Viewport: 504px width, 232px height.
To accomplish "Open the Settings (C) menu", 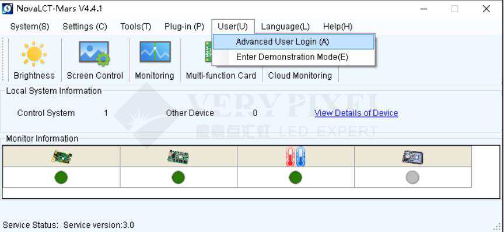I will coord(85,27).
